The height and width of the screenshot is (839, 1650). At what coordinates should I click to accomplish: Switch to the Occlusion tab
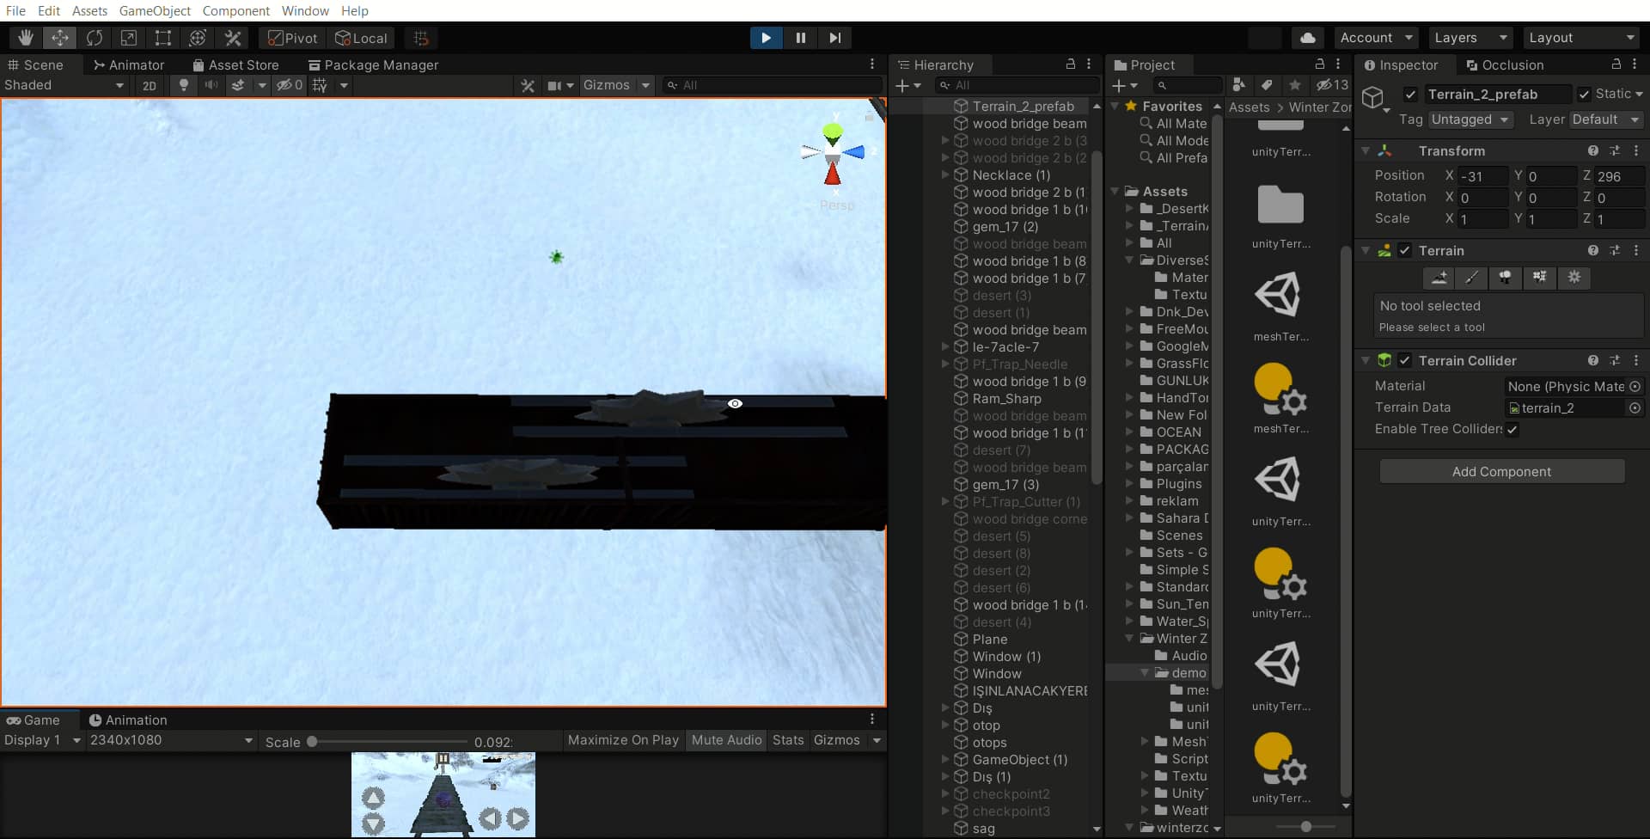(1505, 64)
